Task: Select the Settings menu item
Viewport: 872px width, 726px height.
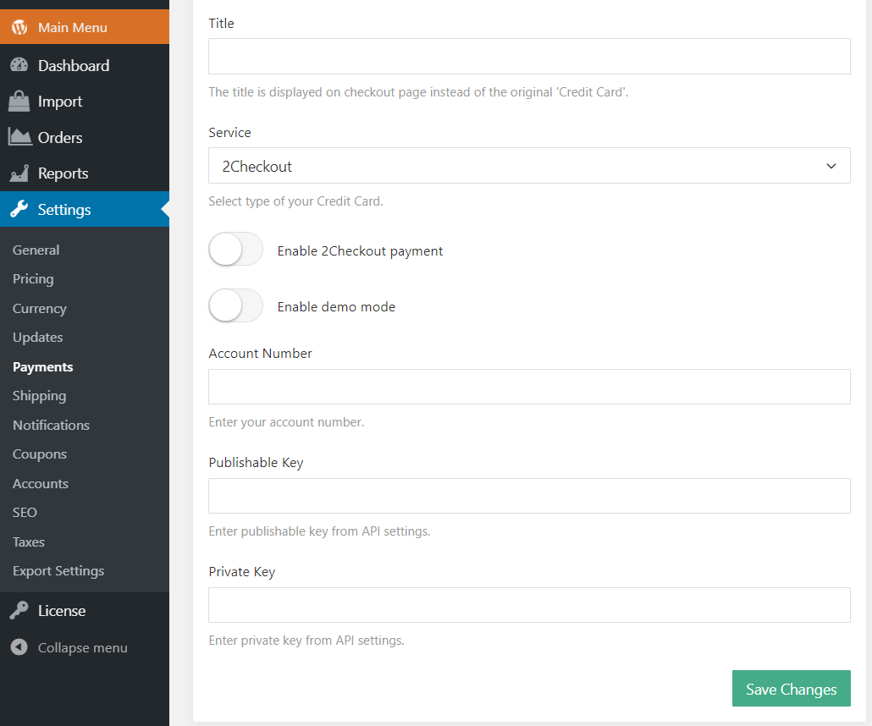Action: click(85, 209)
